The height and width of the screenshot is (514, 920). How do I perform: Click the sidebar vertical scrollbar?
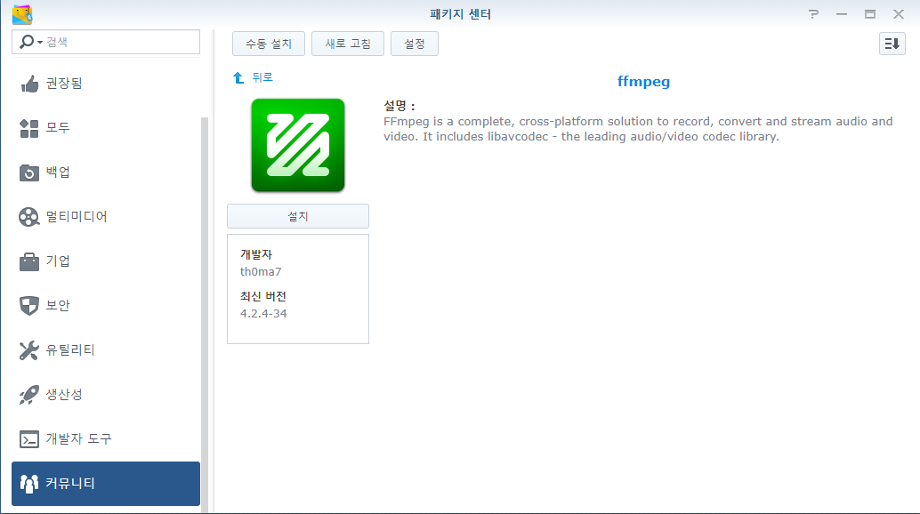click(x=205, y=314)
